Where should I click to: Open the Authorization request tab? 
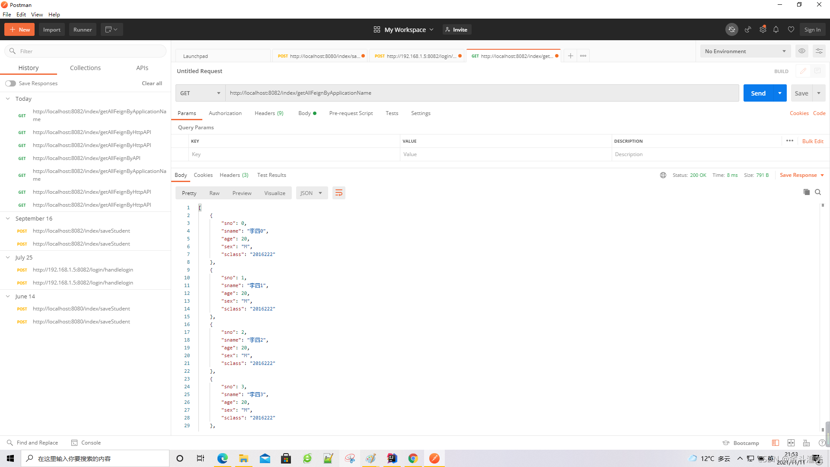(x=225, y=113)
